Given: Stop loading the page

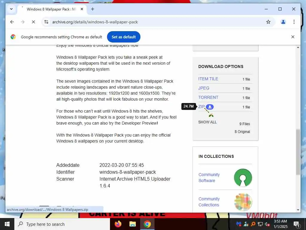Looking at the screenshot, I should tap(33, 22).
